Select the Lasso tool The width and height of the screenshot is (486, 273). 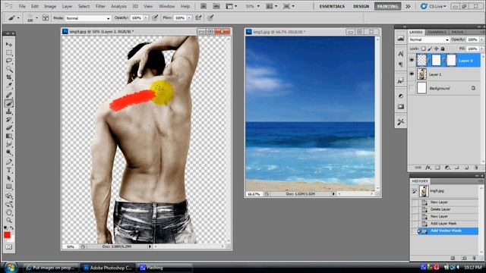(9, 61)
